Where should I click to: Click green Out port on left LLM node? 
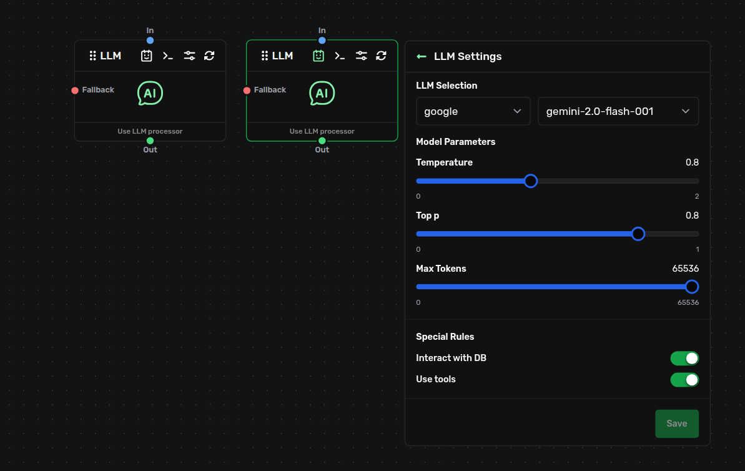150,141
